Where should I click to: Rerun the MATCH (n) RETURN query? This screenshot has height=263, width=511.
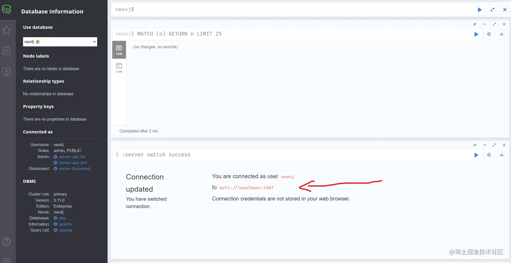476,34
